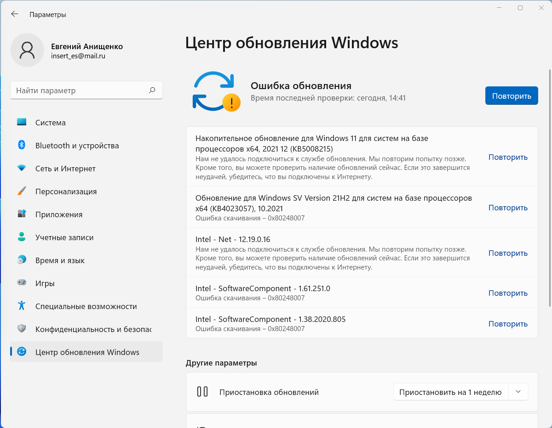This screenshot has height=428, width=552.
Task: Click the Приостановка обновлений label
Action: [269, 392]
